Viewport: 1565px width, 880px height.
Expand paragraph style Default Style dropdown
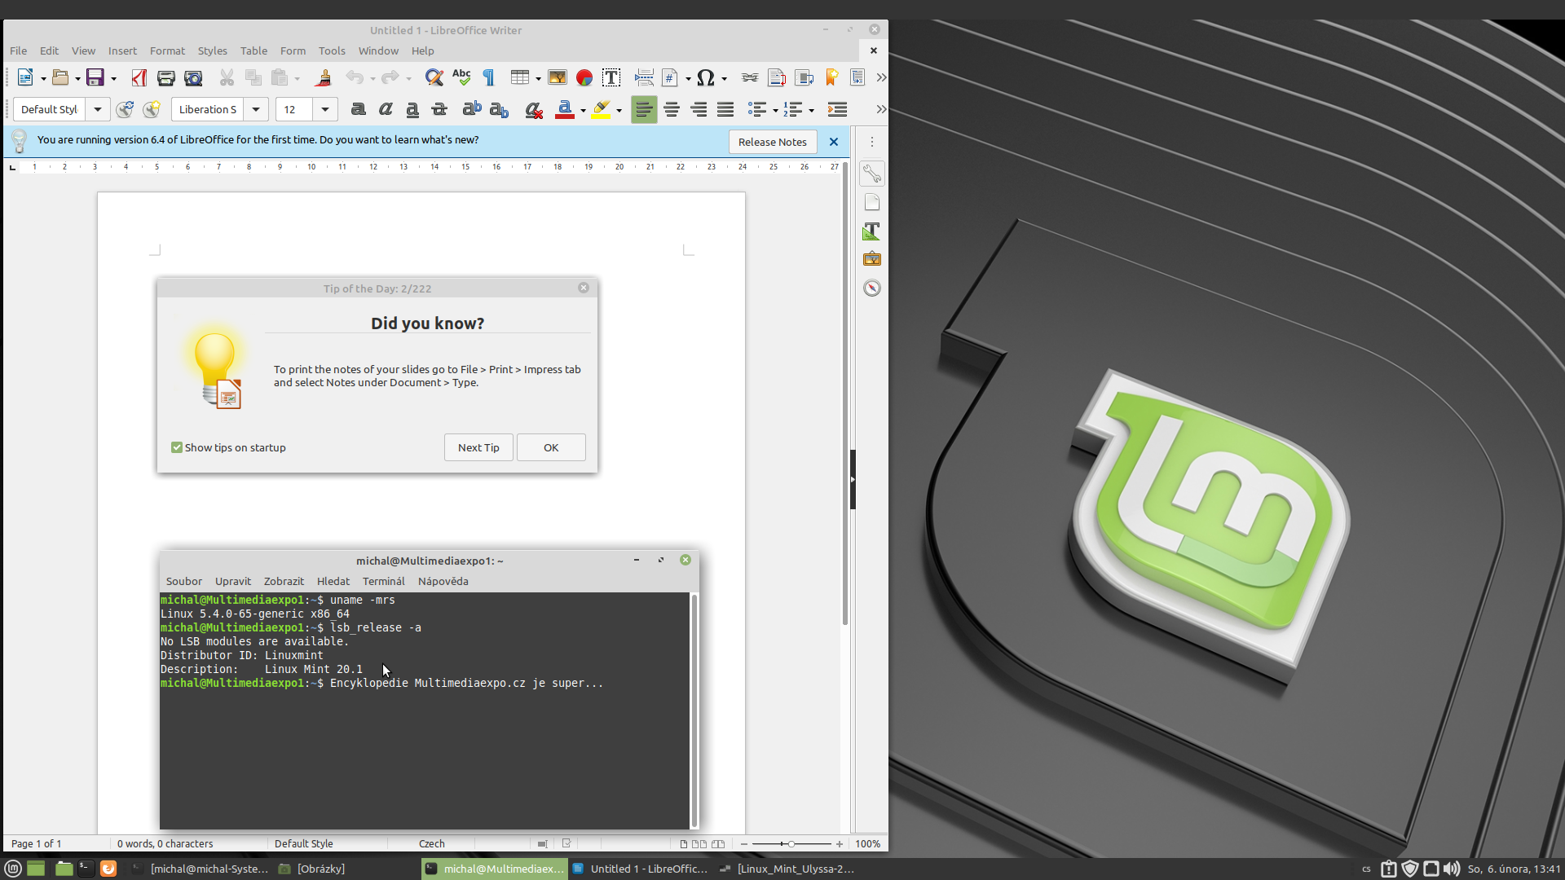(x=98, y=109)
